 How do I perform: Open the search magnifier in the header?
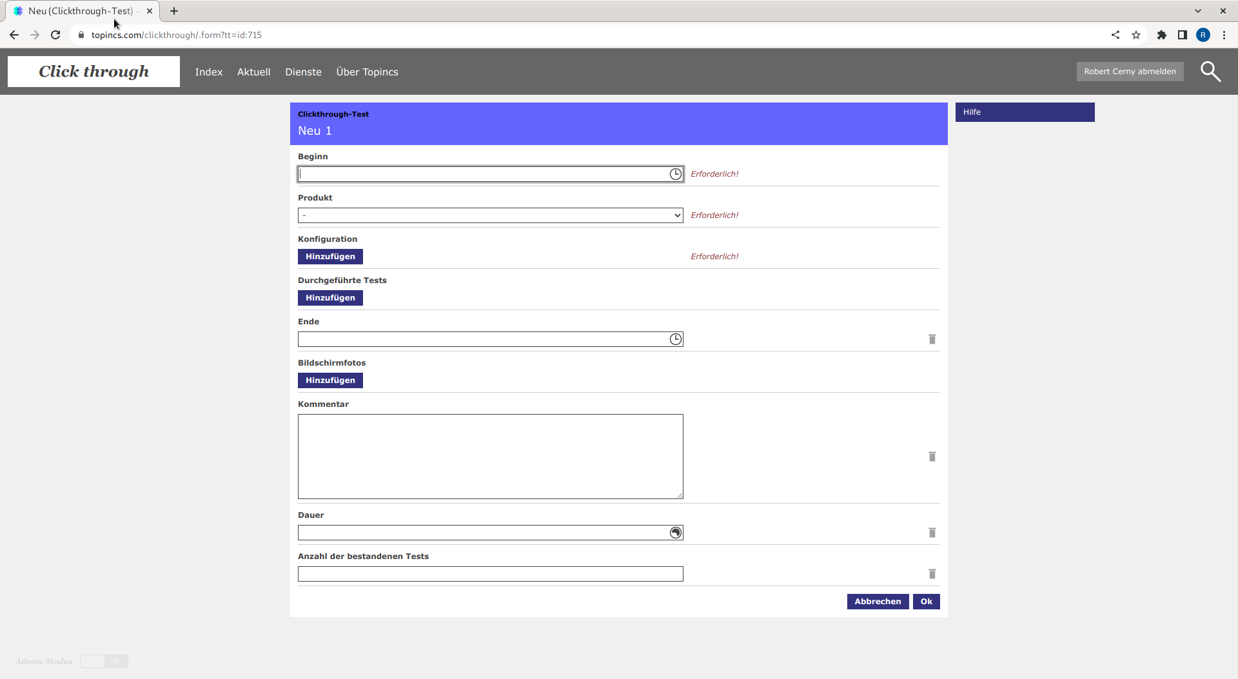click(1210, 72)
